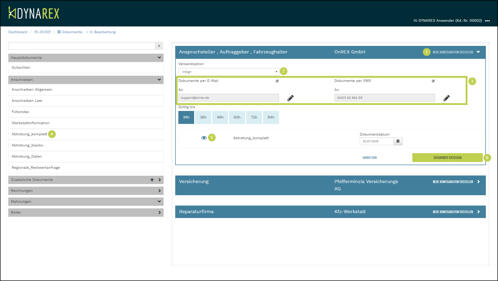Select Abtretung_blanko from the list
The image size is (498, 281).
pyautogui.click(x=27, y=145)
